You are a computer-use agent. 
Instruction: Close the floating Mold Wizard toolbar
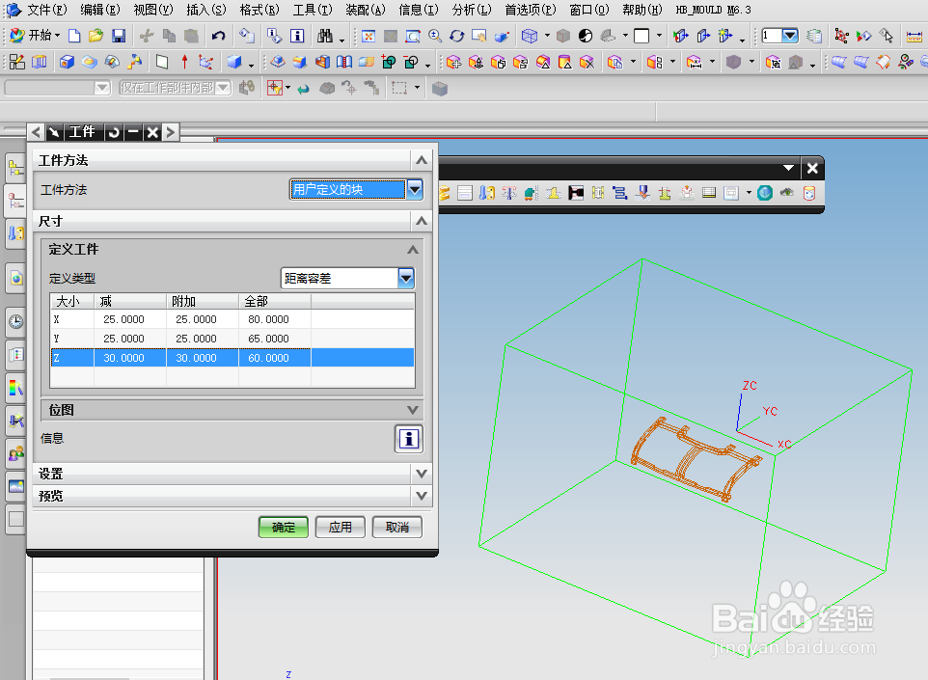(x=812, y=169)
